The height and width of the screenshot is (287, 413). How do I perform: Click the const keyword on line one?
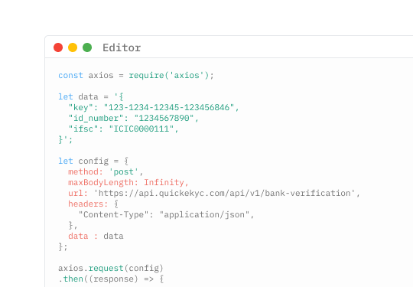(70, 75)
